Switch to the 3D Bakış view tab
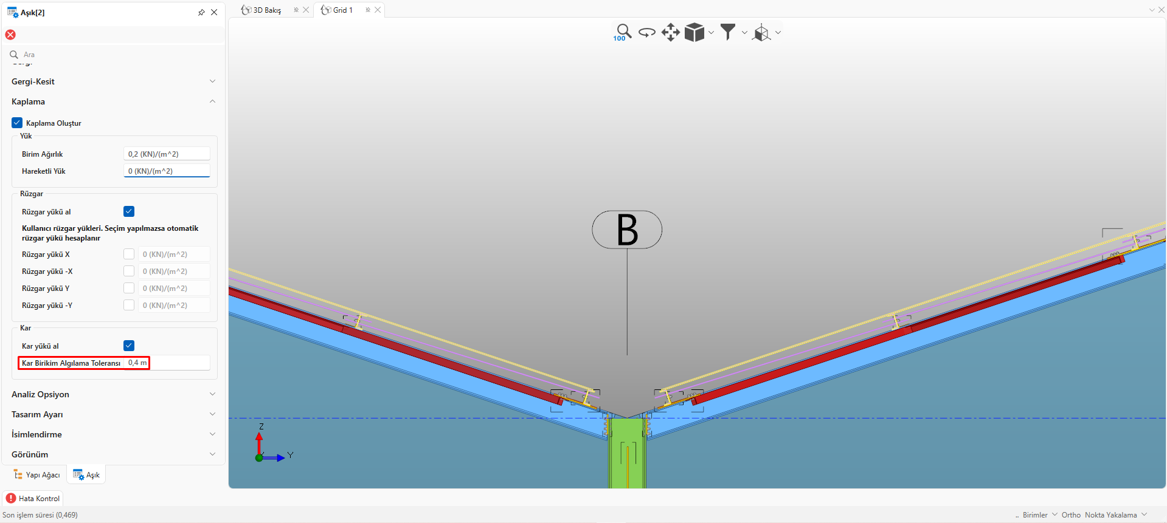 tap(266, 10)
